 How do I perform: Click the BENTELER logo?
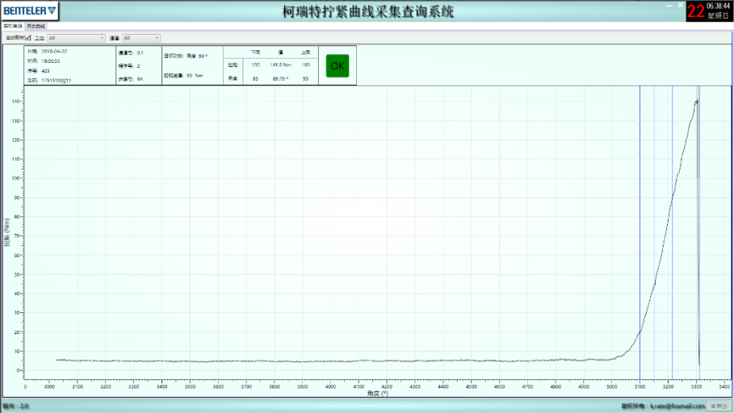click(30, 10)
